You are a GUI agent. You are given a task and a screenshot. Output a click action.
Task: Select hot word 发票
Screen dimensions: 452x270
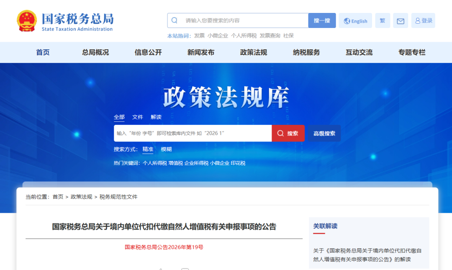(199, 35)
